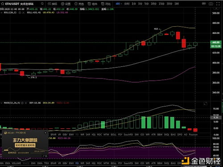Image resolution: width=223 pixels, height=167 pixels.
Task: Select VOLUME indicator in bottom tab row
Action: pyautogui.click(x=17, y=163)
